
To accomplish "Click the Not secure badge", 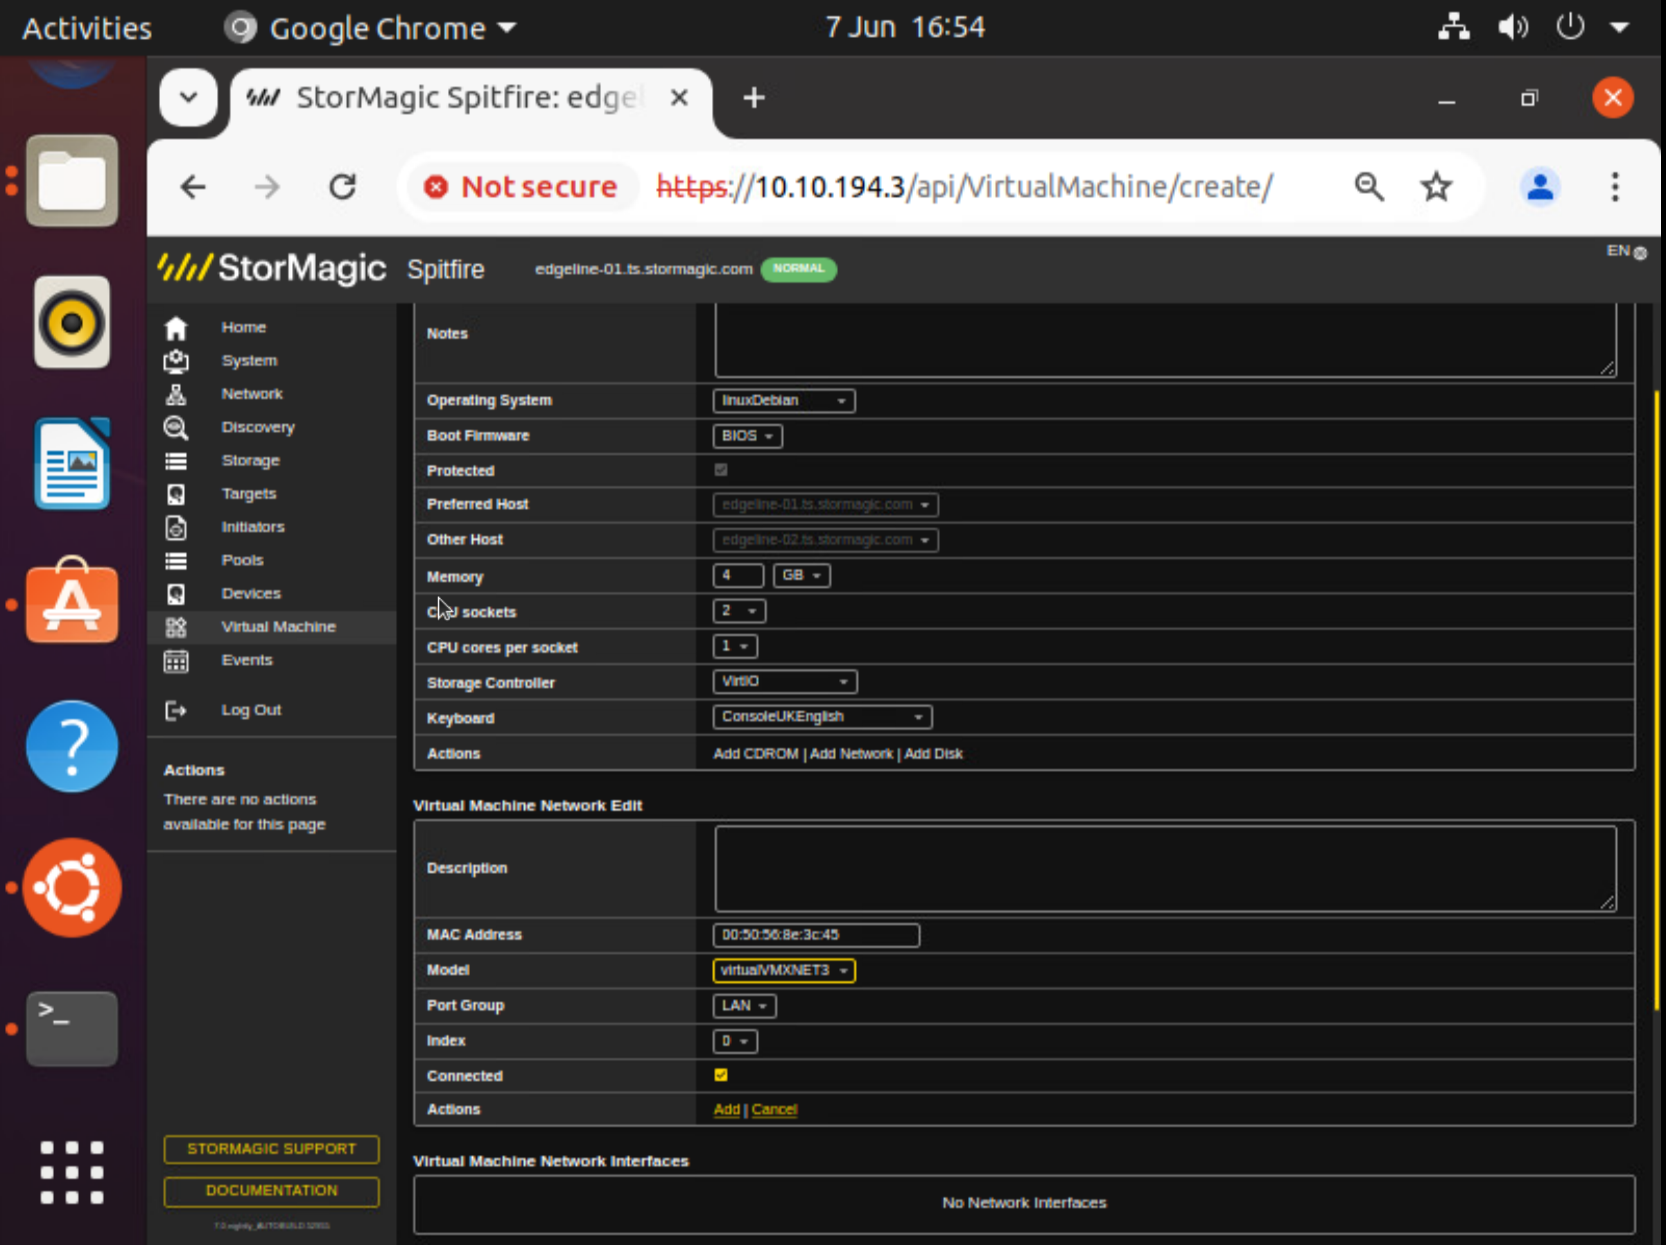I will click(521, 186).
